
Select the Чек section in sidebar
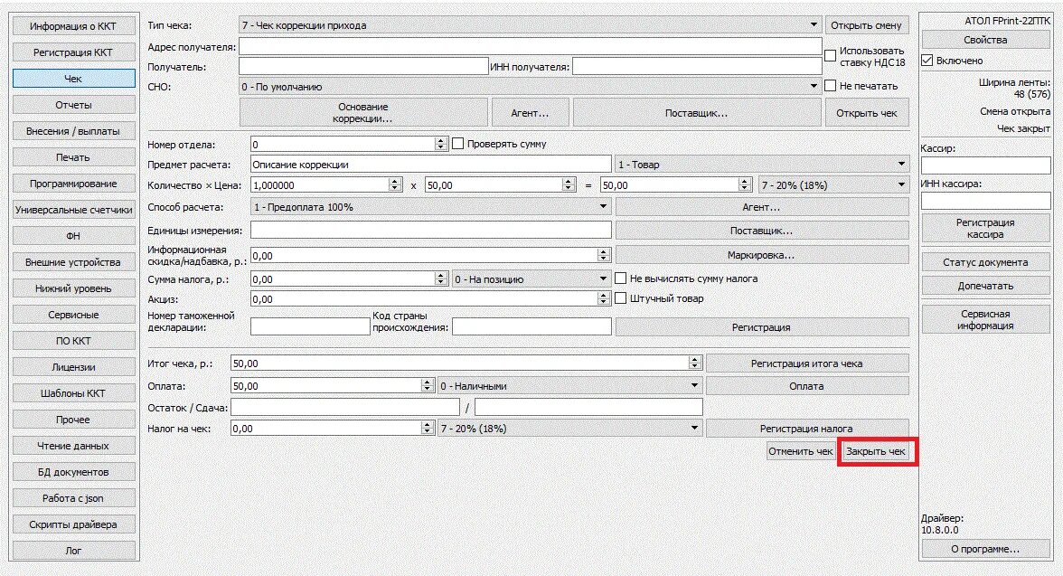[73, 79]
